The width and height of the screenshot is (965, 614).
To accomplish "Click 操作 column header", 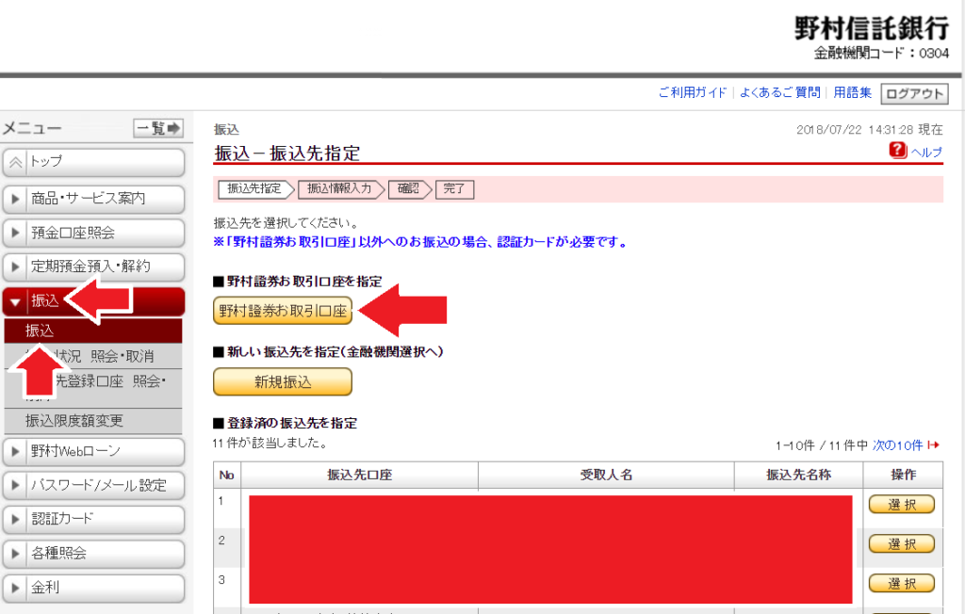I will pos(903,475).
